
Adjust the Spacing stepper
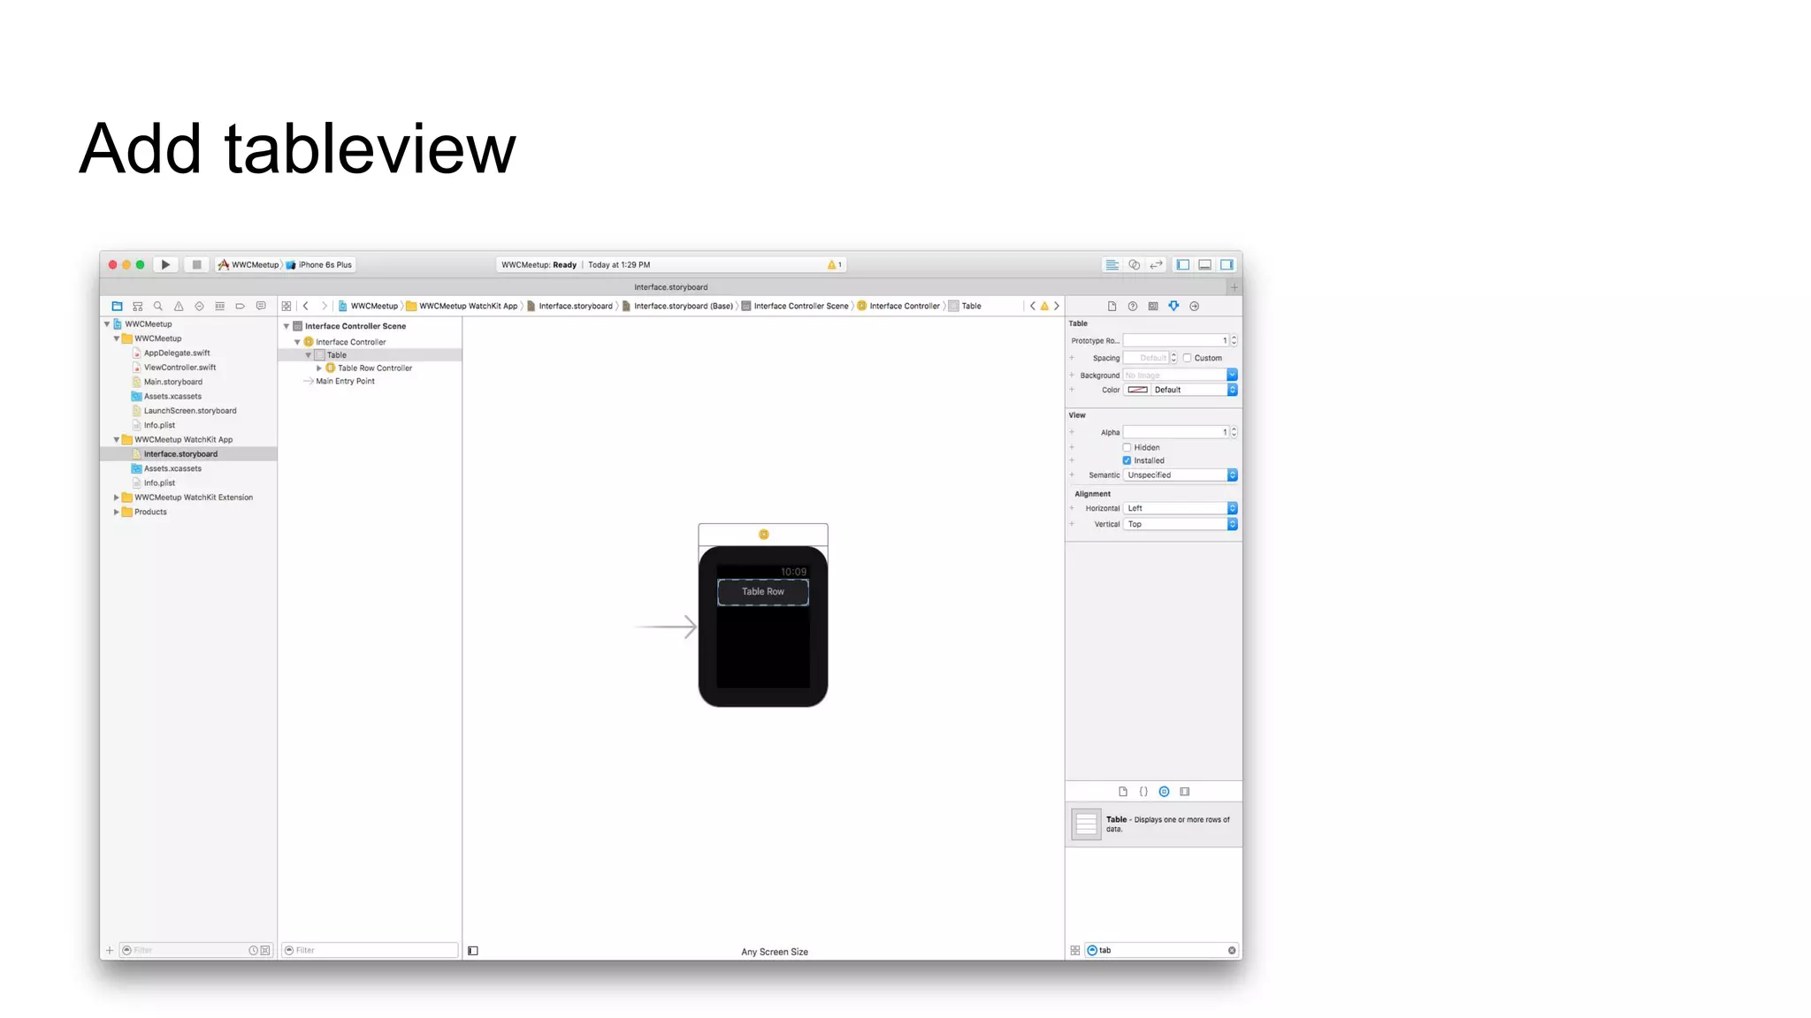1173,358
